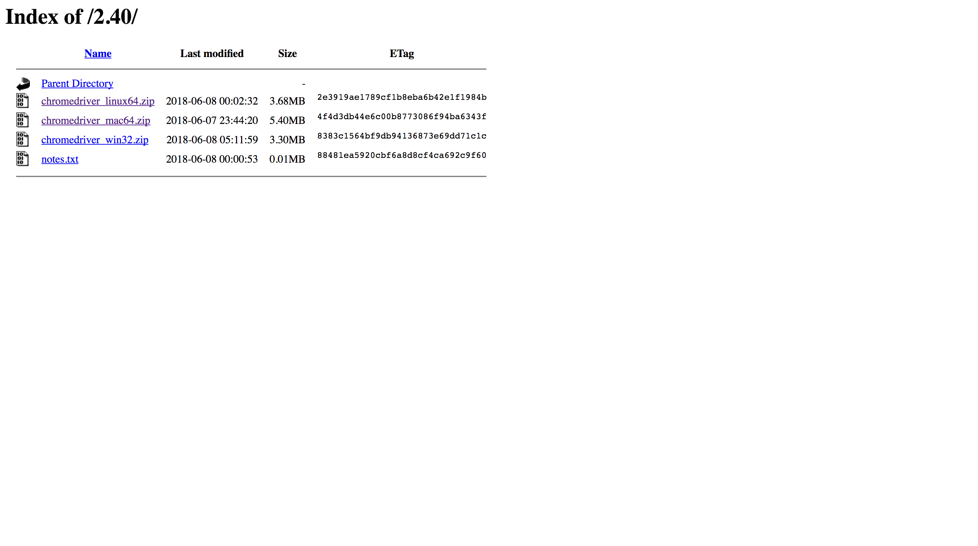Image resolution: width=978 pixels, height=546 pixels.
Task: Click the binary/archive icon next to linux64
Action: tap(22, 101)
